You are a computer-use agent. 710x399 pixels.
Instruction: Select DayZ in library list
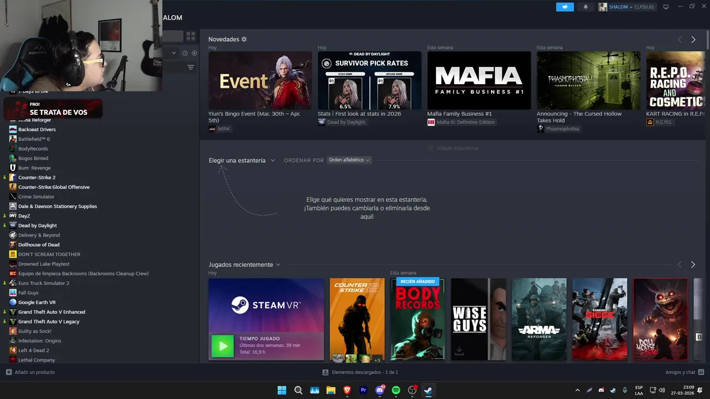(24, 216)
